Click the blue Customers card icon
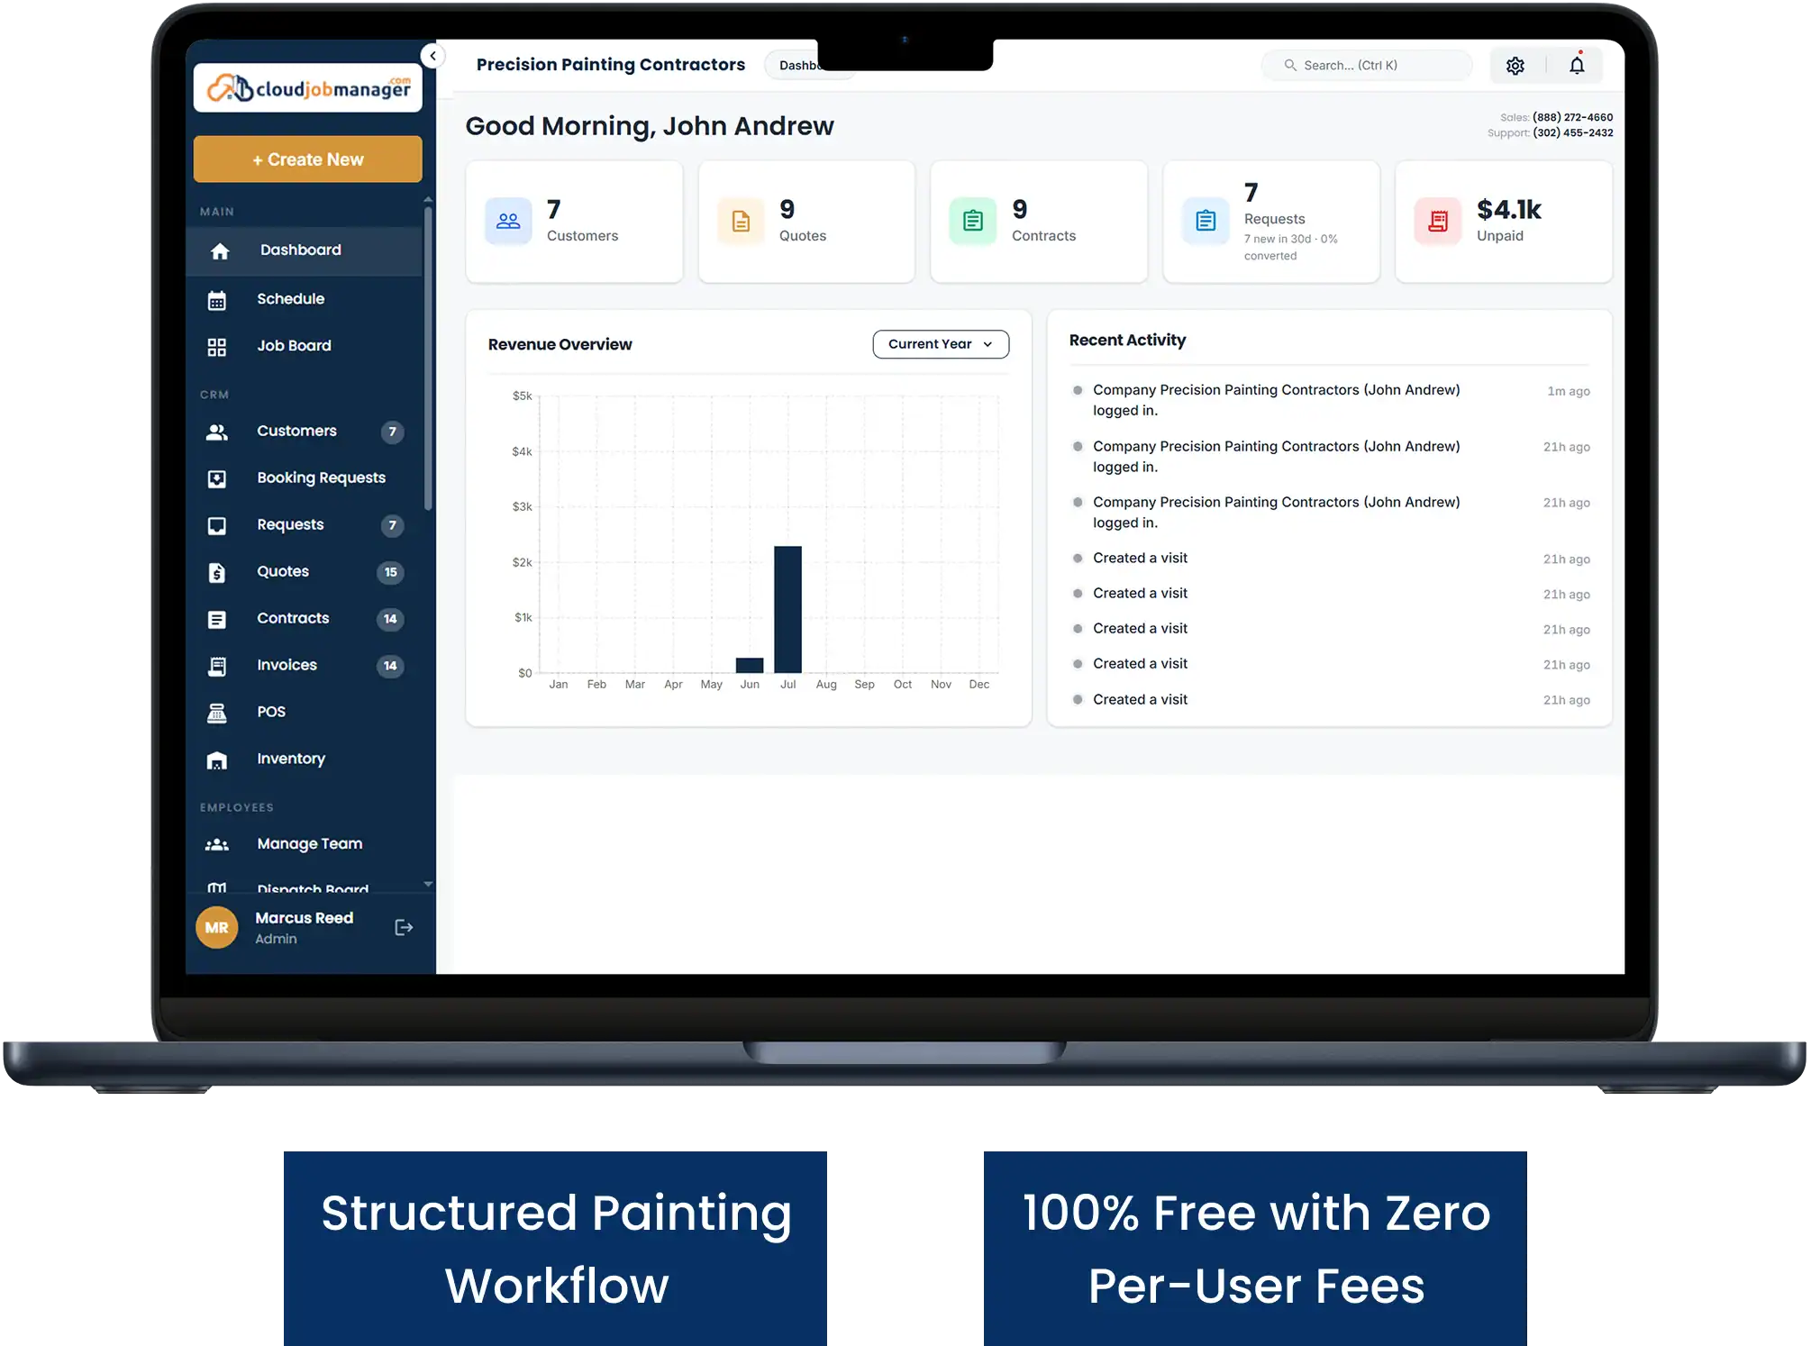 508,221
